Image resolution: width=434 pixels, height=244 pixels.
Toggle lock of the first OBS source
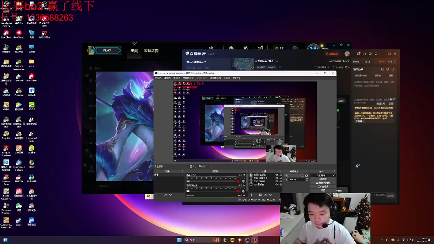pyautogui.click(x=280, y=175)
